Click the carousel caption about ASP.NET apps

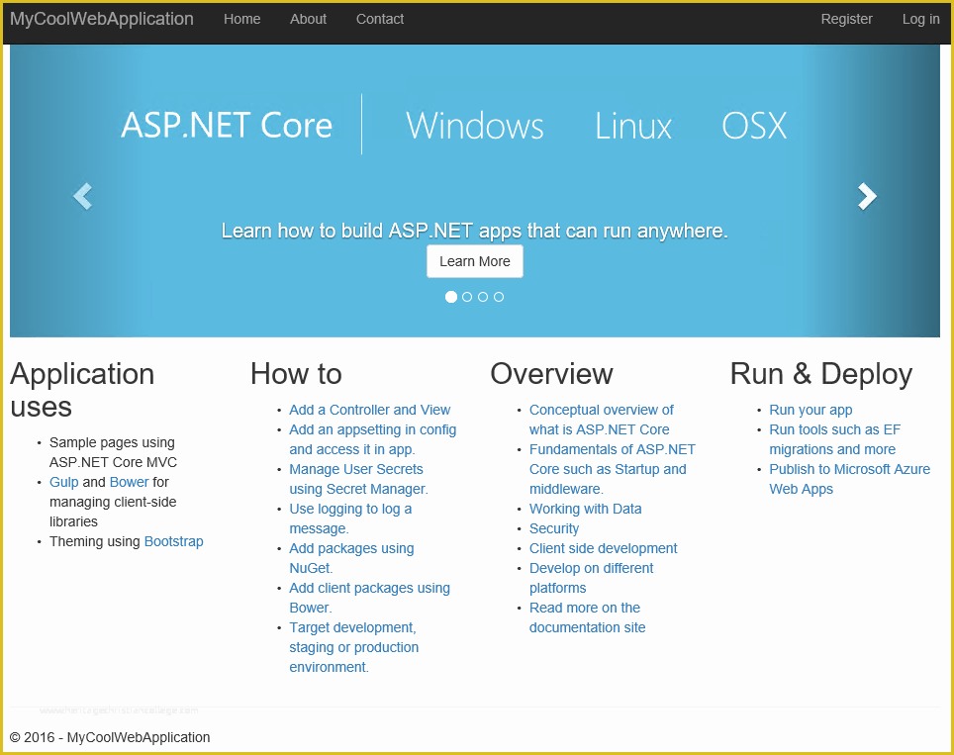click(475, 232)
